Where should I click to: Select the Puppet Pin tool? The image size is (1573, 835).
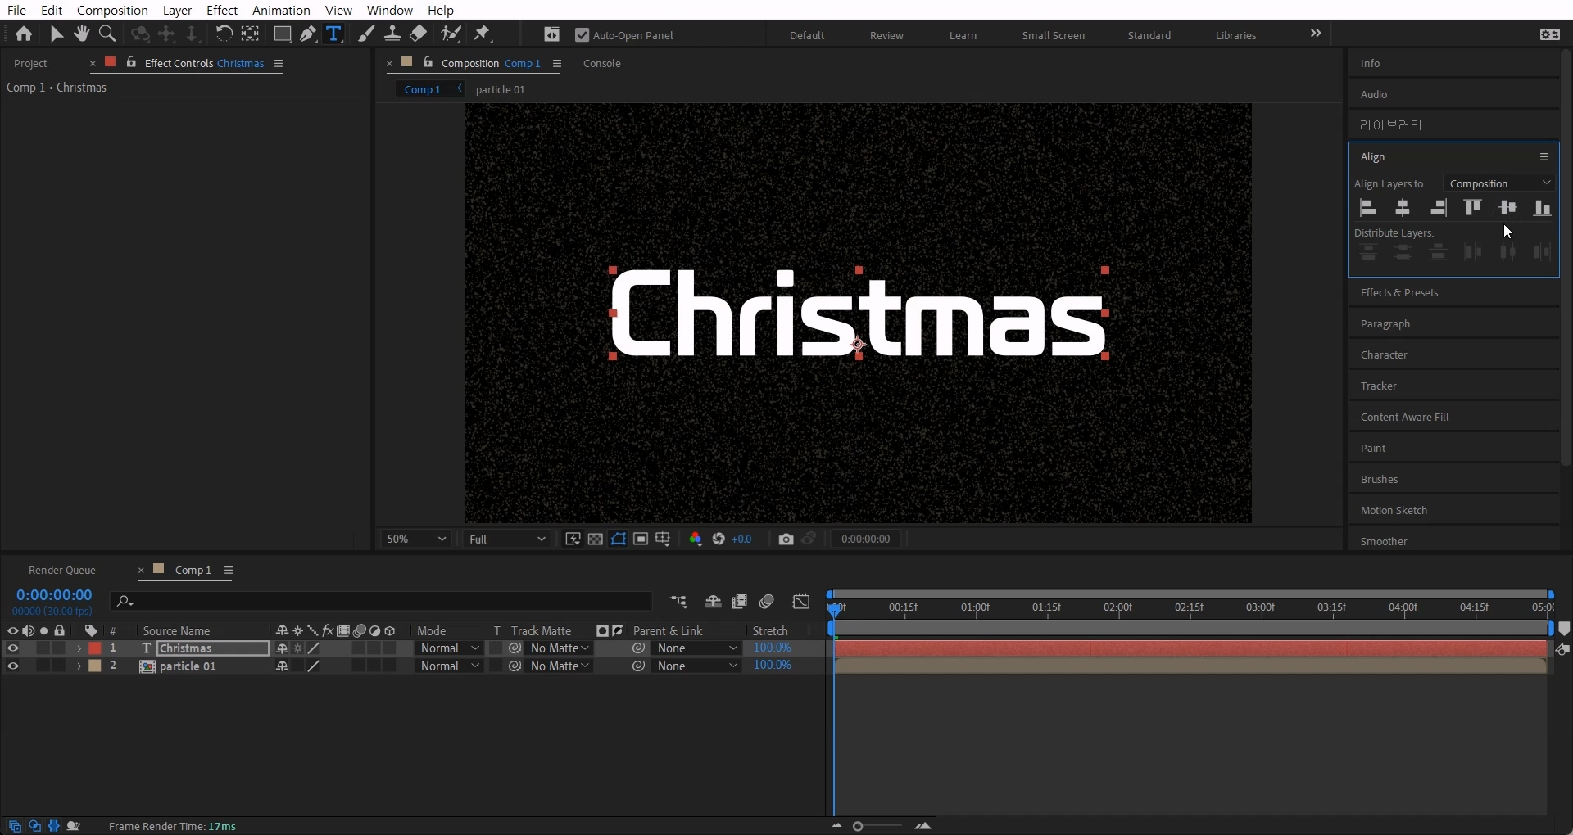coord(483,34)
